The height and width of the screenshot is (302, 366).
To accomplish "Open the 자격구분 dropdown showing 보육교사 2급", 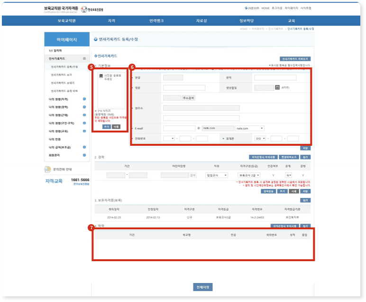I will point(248,175).
